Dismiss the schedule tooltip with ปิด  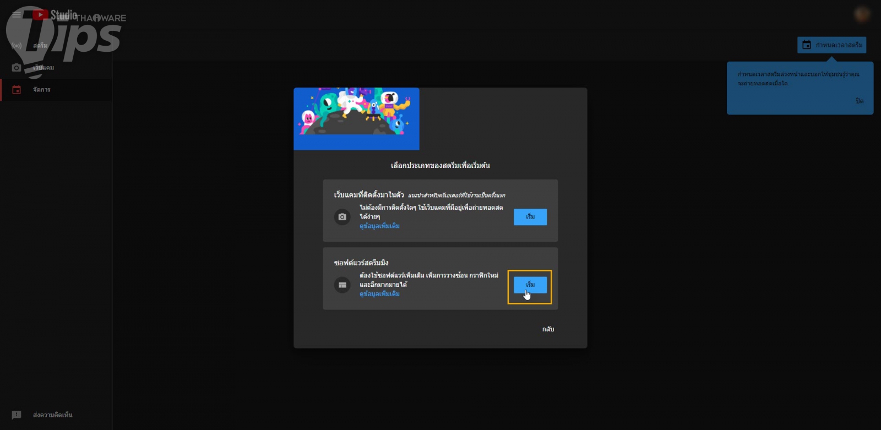pos(860,101)
